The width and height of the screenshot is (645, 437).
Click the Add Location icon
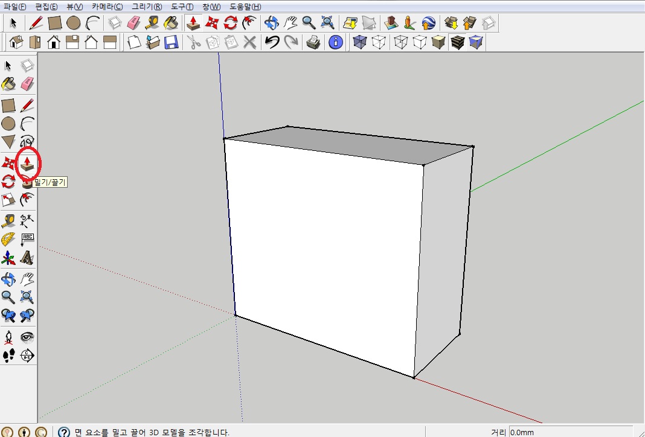(x=350, y=23)
